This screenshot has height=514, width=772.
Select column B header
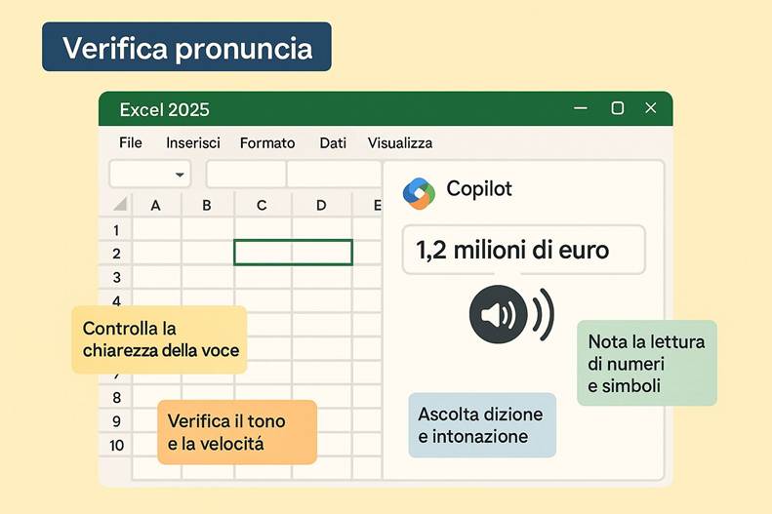click(x=207, y=205)
